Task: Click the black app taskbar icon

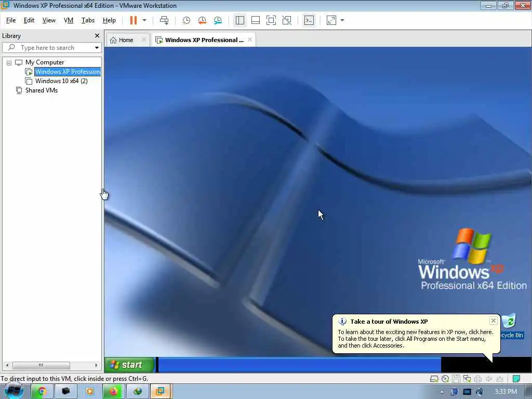Action: 66,392
